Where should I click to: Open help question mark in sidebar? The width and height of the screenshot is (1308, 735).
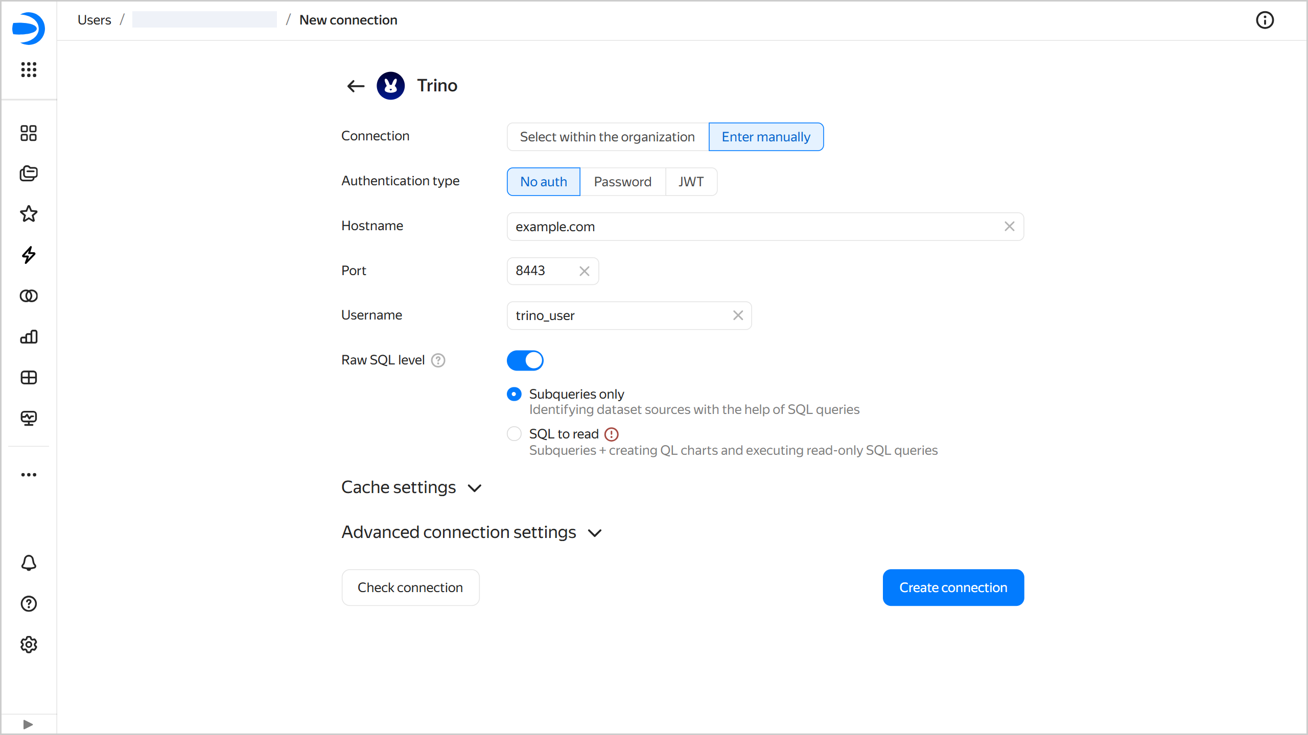coord(29,604)
